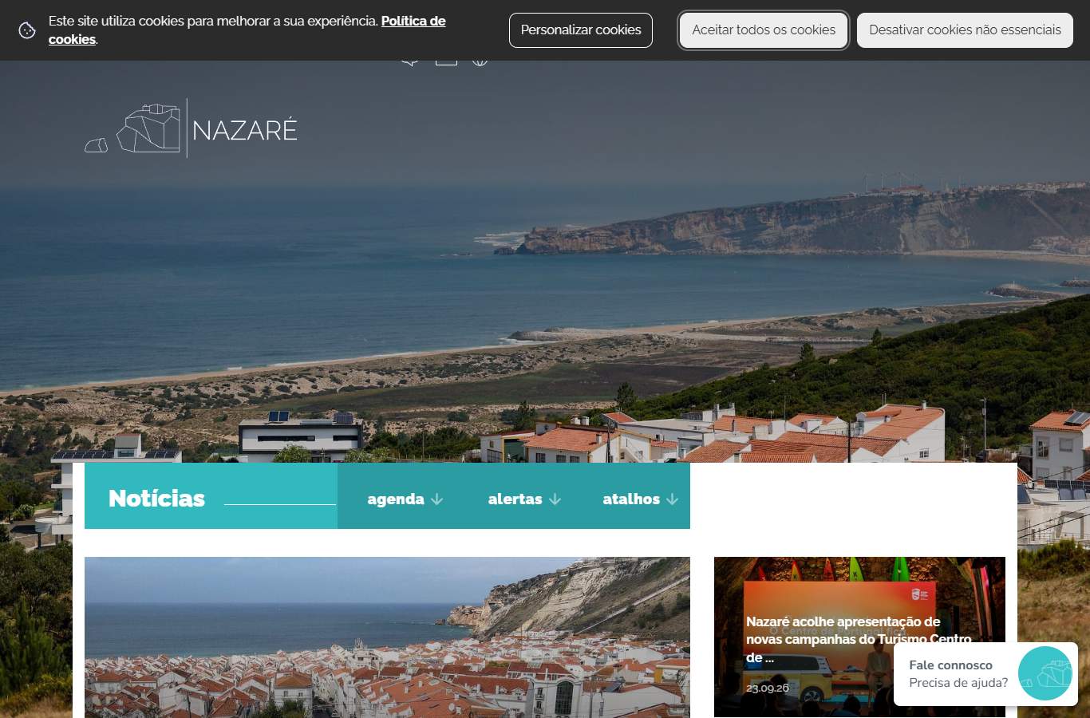Choose Desativar cookies não essenciais
Image resolution: width=1090 pixels, height=718 pixels.
click(965, 30)
